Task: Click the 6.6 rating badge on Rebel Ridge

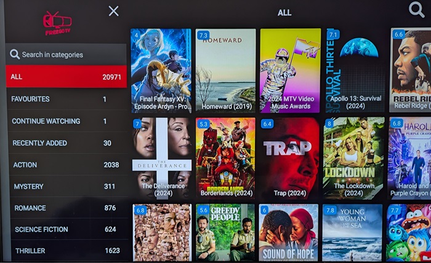Action: tap(398, 34)
